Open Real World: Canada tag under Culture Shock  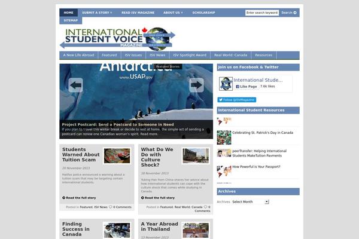(188, 207)
